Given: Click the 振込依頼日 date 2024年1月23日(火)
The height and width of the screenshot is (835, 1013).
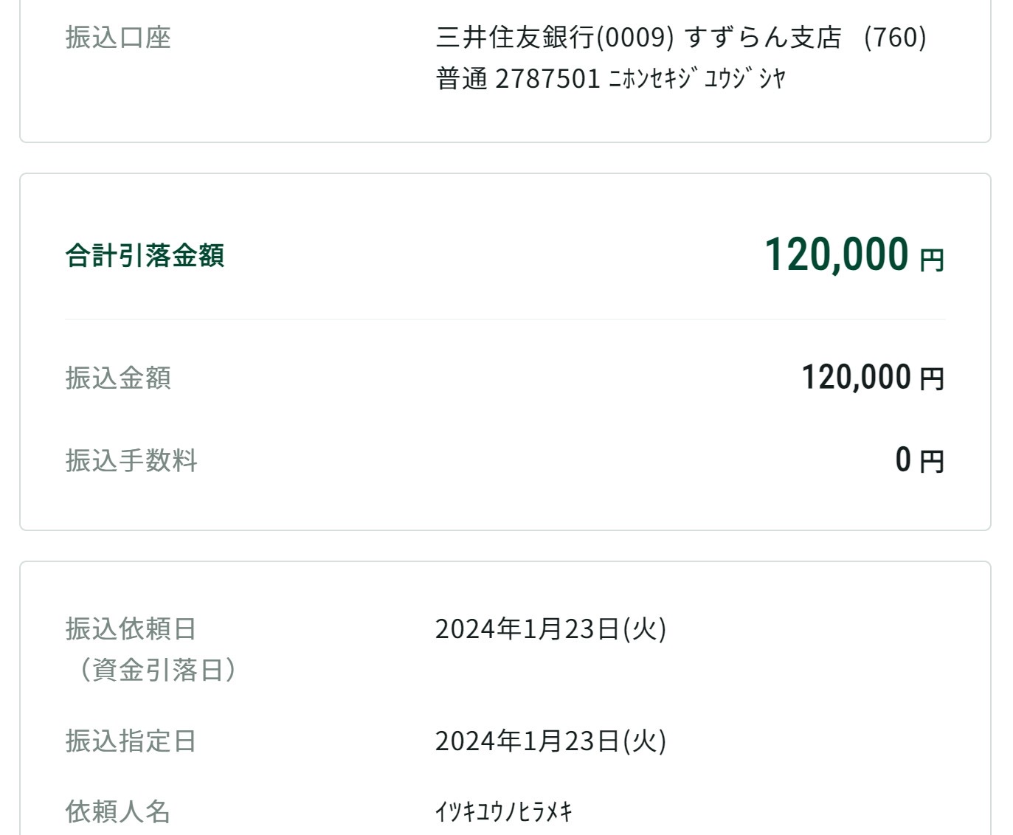Looking at the screenshot, I should pyautogui.click(x=550, y=629).
